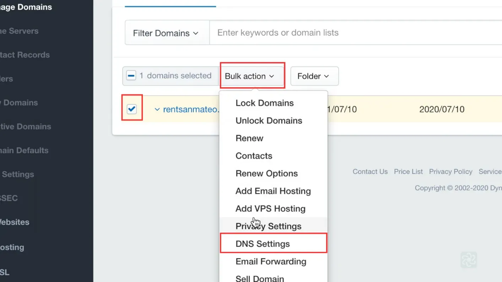Uncheck the rentsanmateo domain checkbox
502x282 pixels.
132,109
